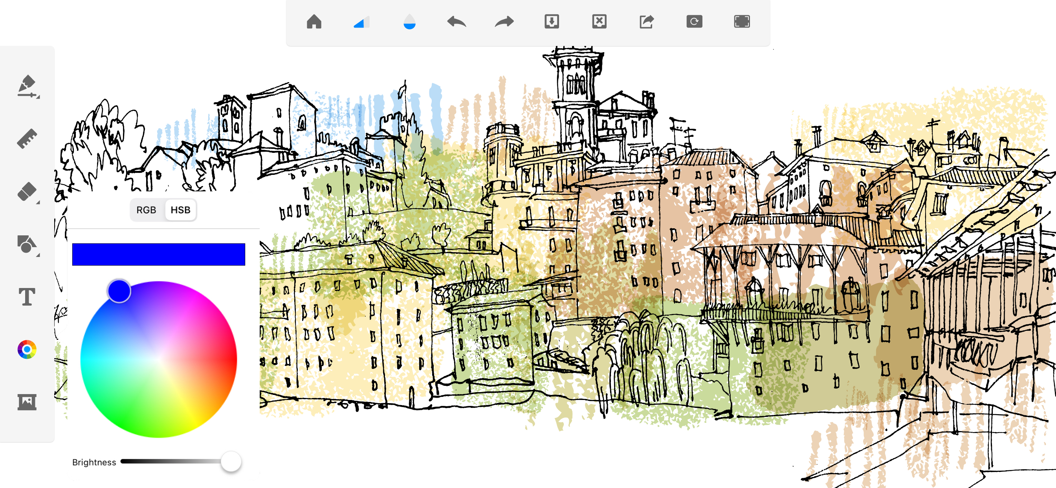
Task: Share or export the drawing
Action: [647, 21]
